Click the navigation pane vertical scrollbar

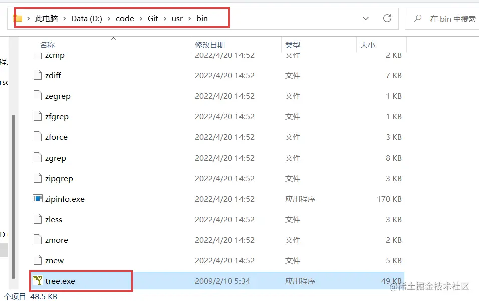pyautogui.click(x=13, y=197)
